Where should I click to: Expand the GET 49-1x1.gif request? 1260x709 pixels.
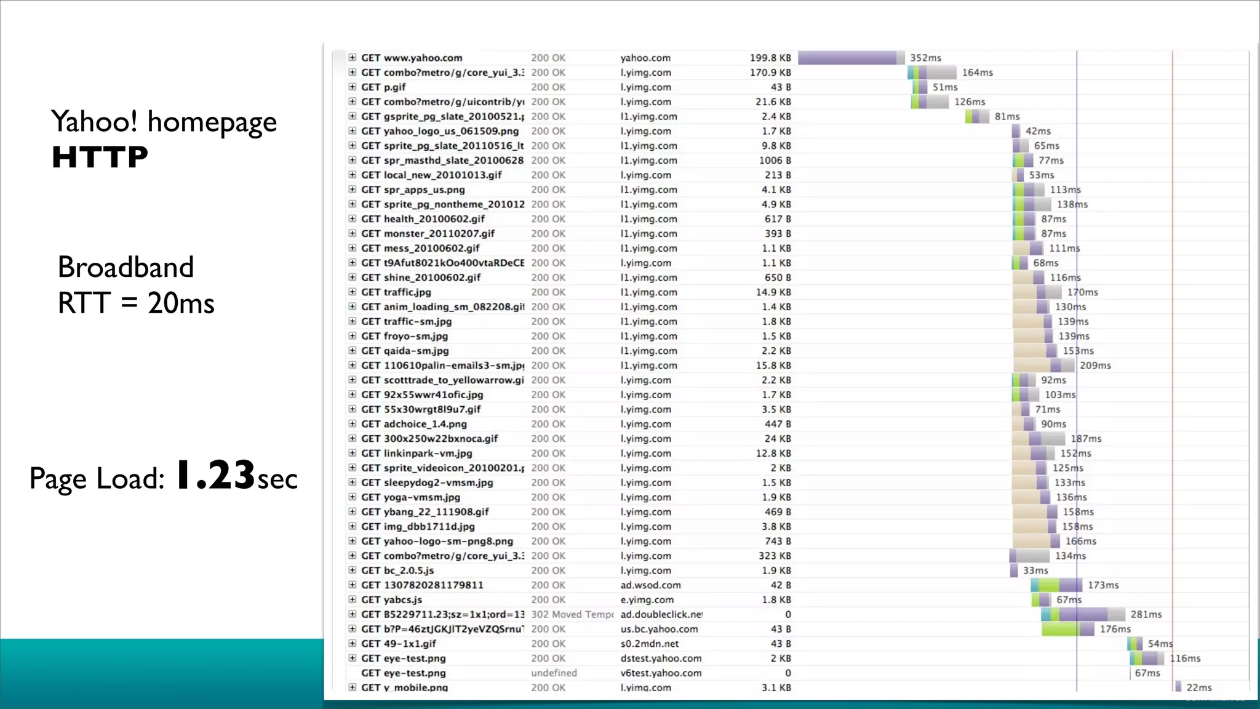[x=353, y=644]
